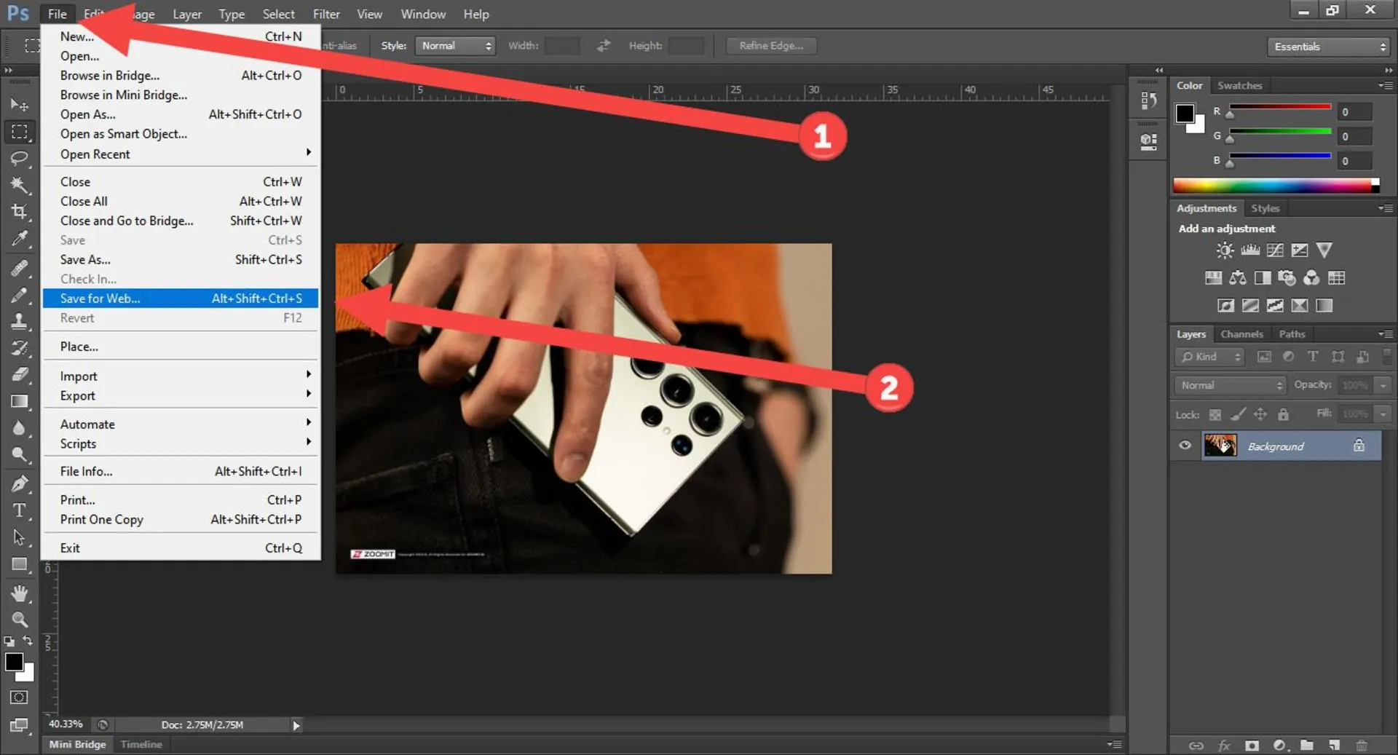Select the Background layer thumbnail
The height and width of the screenshot is (755, 1398).
[1220, 446]
